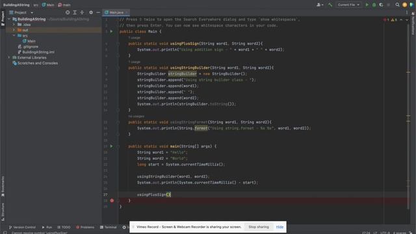Go to next highlighted error arrow
416x234 pixels.
click(x=407, y=20)
